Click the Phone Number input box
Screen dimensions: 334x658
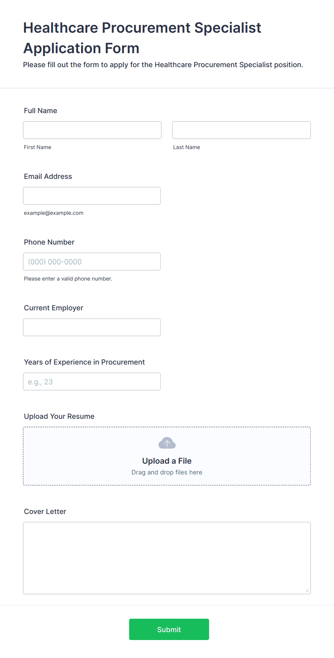[x=92, y=261]
